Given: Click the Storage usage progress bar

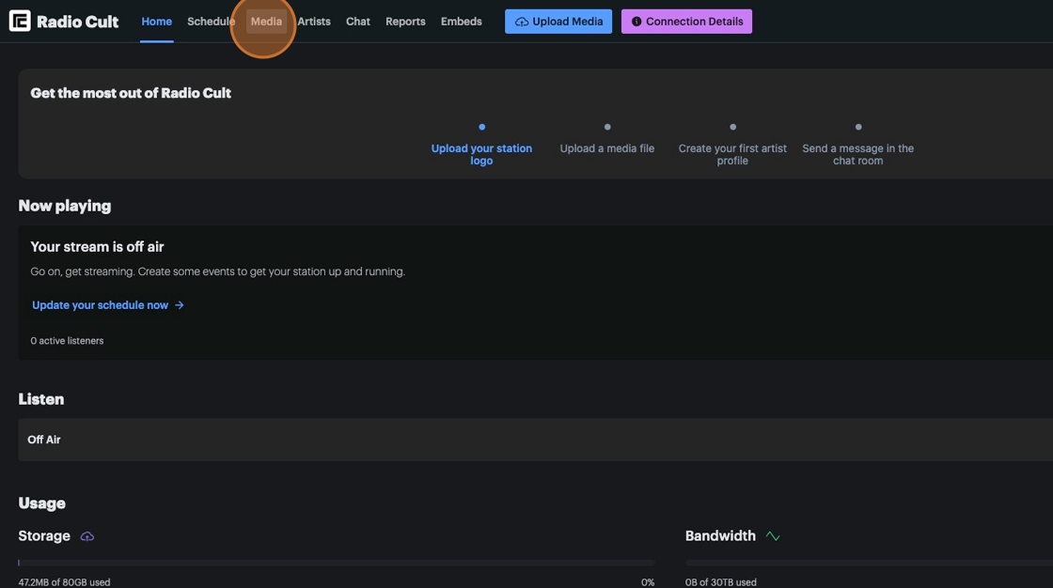Looking at the screenshot, I should point(337,563).
